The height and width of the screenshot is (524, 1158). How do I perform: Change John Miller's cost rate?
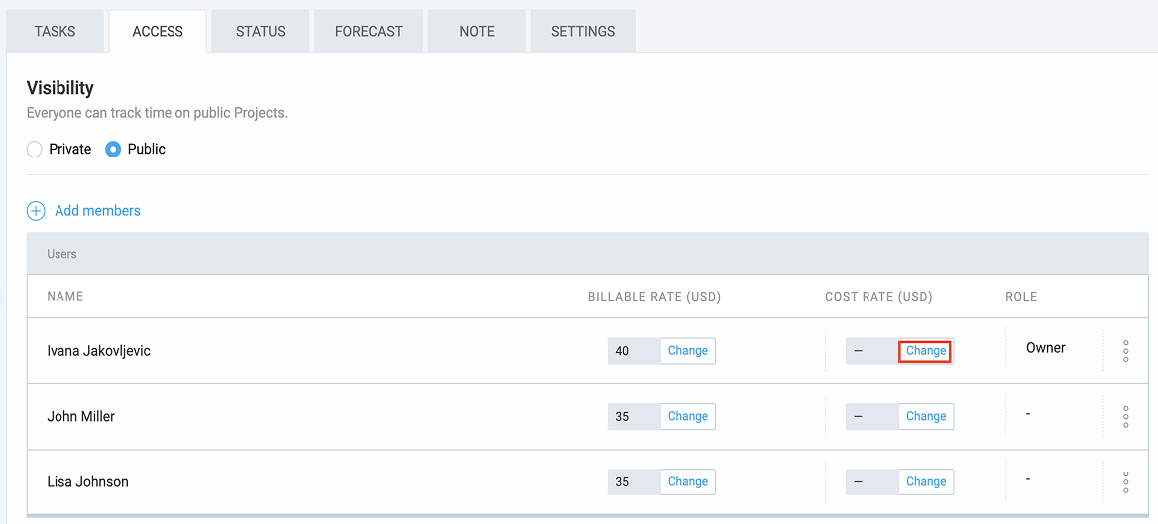point(926,417)
